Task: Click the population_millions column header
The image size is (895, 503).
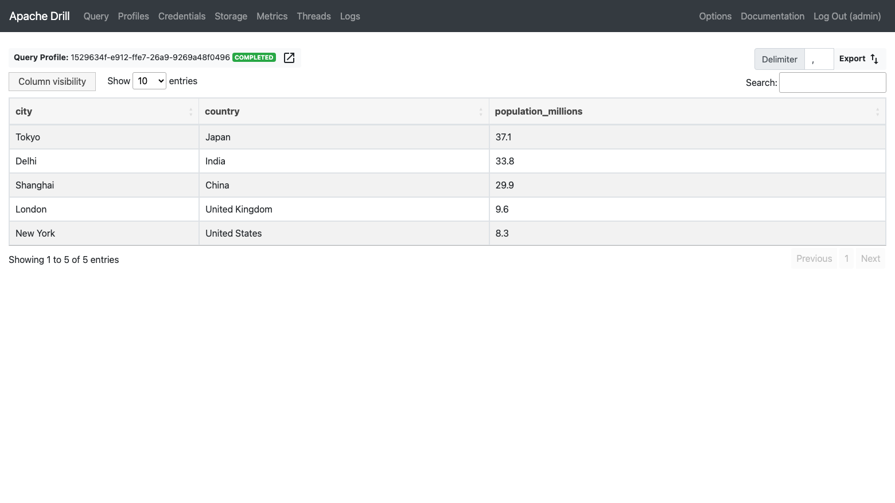Action: [687, 111]
